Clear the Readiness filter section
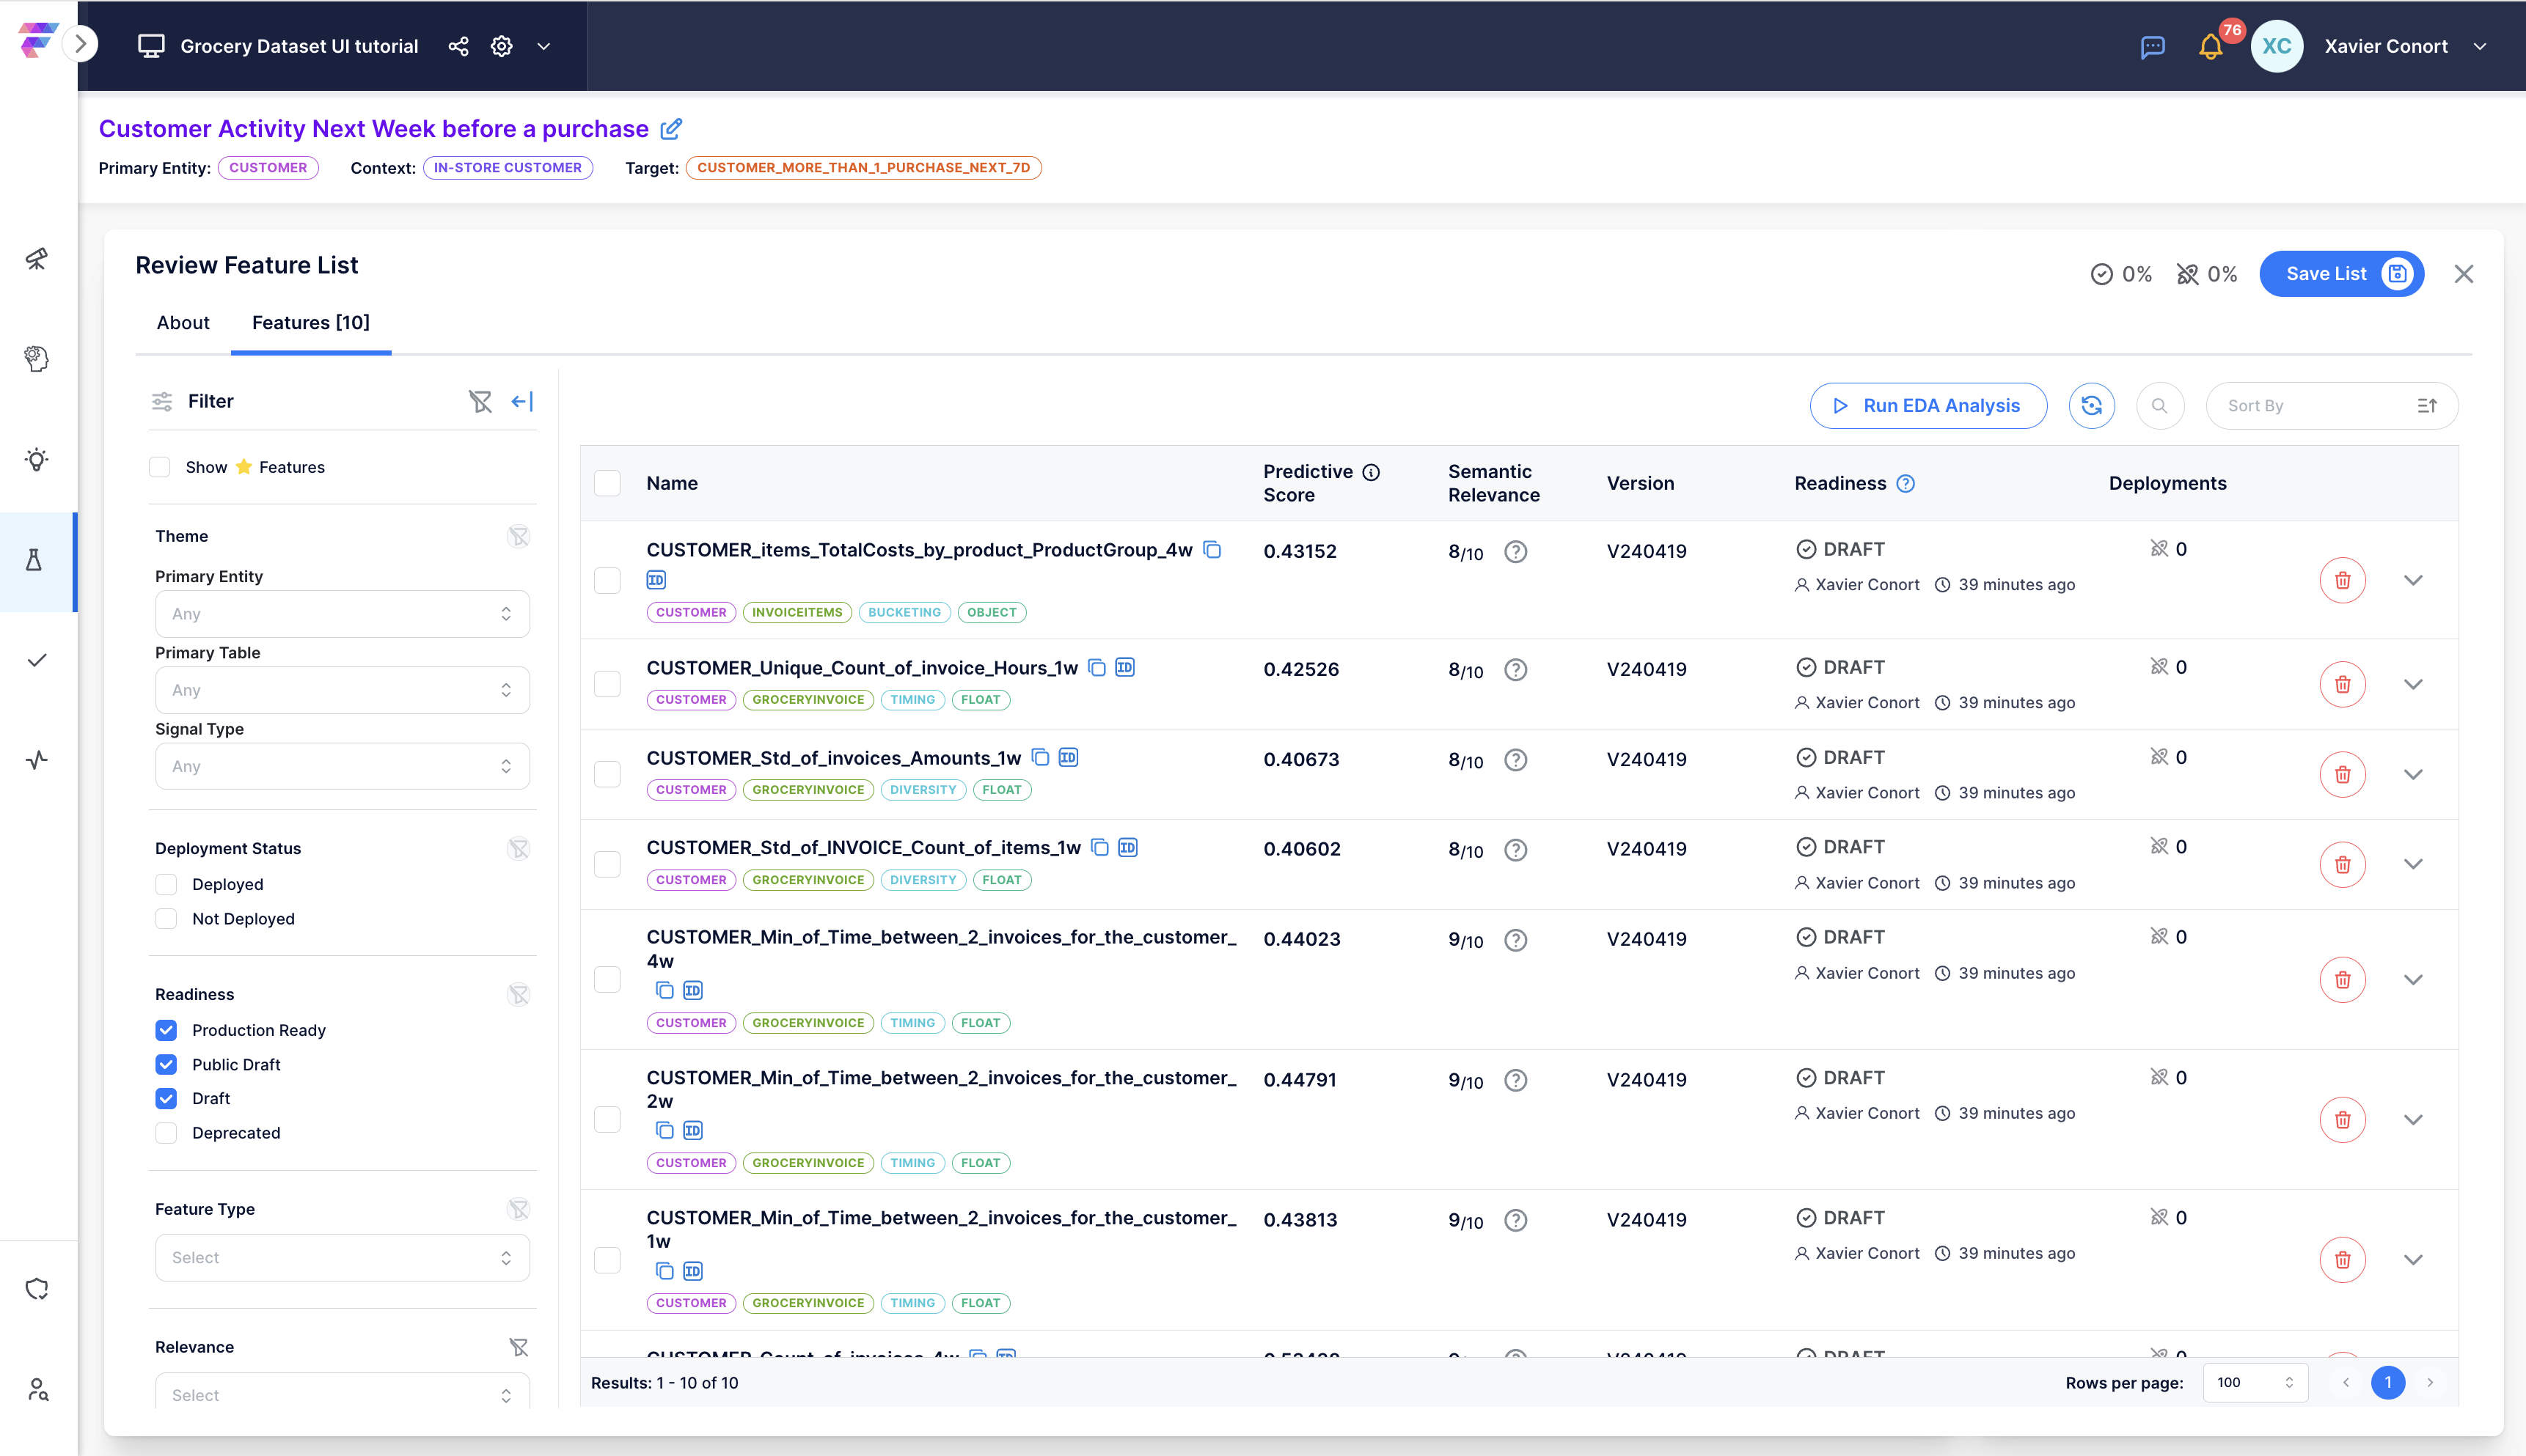This screenshot has width=2526, height=1456. pos(519,995)
